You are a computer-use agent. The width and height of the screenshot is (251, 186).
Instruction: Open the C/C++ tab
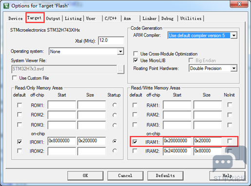(x=111, y=19)
